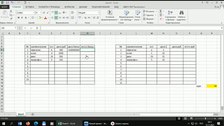Open the font size 11 dropdown
Image resolution: width=224 pixels, height=126 pixels.
tap(41, 13)
